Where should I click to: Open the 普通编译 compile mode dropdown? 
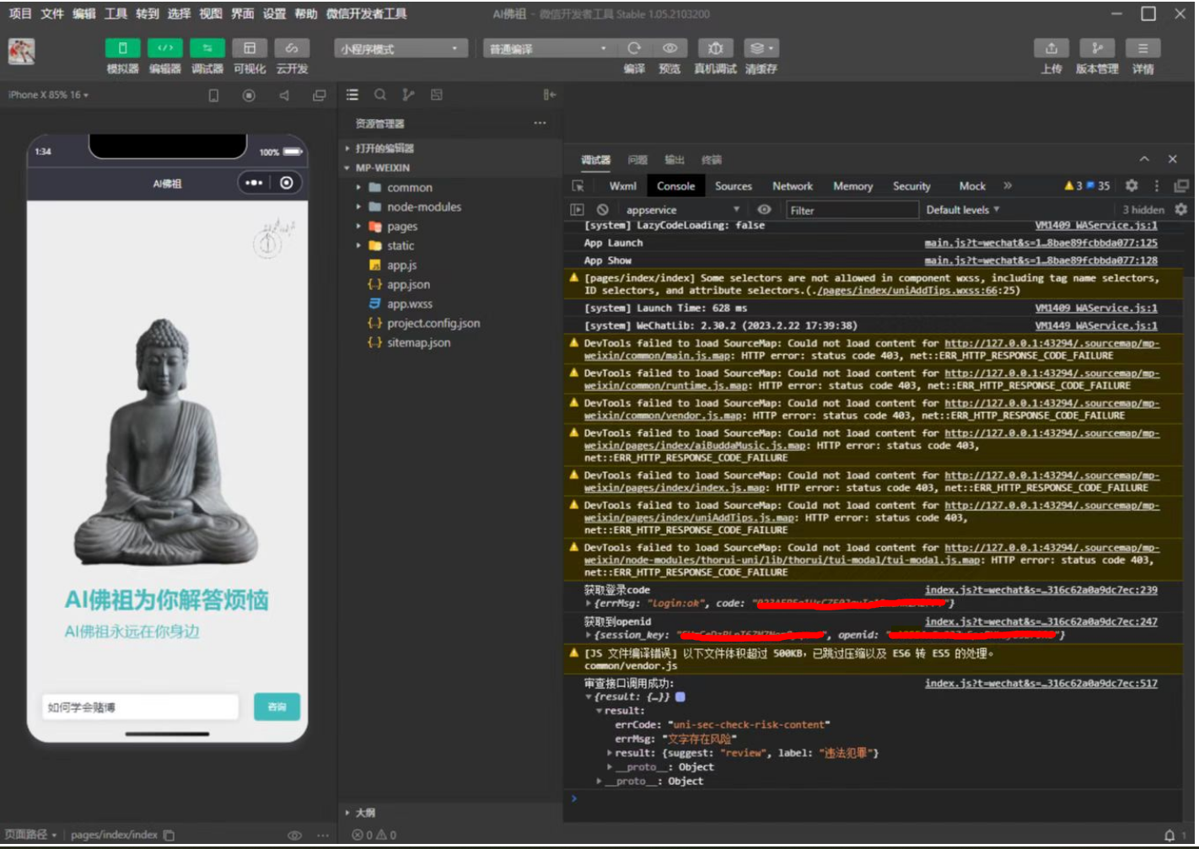(x=547, y=49)
